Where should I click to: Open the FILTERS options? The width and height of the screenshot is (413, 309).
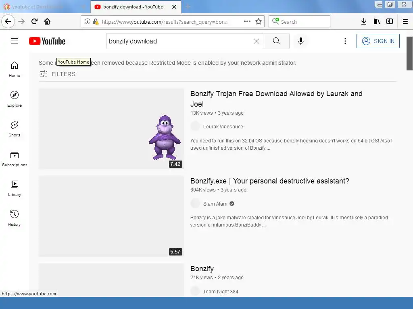click(57, 74)
